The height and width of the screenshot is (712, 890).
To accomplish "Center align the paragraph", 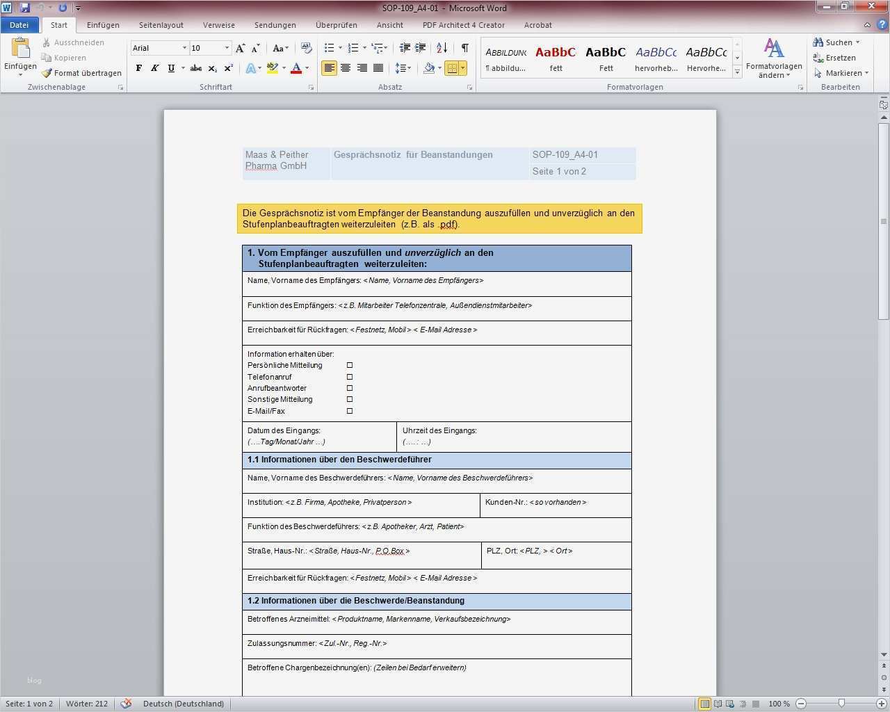I will click(x=346, y=68).
